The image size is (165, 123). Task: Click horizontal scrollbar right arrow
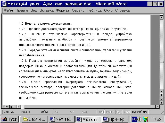point(158,107)
